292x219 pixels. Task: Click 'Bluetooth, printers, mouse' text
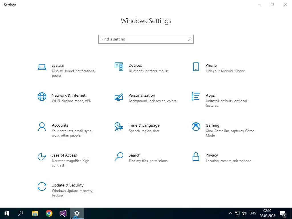click(149, 71)
